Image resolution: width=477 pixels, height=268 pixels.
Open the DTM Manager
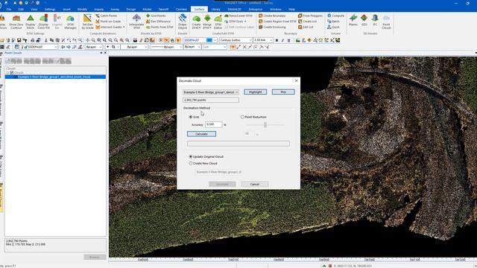pyautogui.click(x=70, y=22)
